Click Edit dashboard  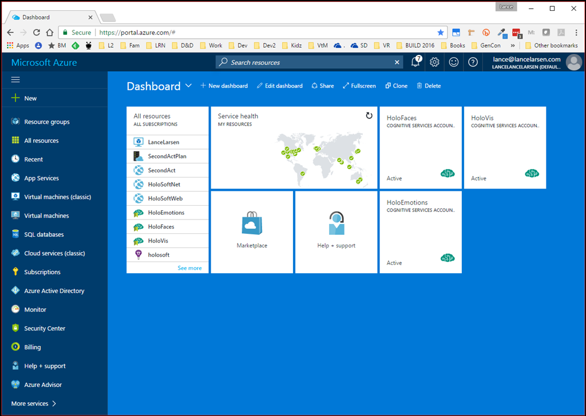tap(279, 86)
